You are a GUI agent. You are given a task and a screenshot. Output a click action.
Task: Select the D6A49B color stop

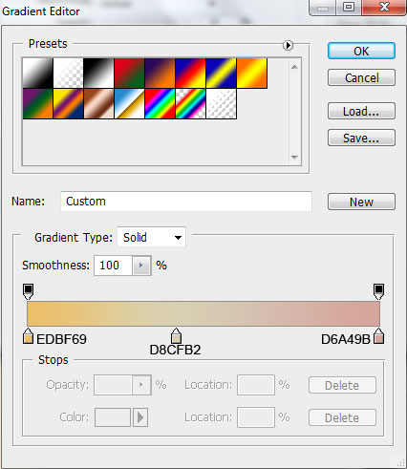click(x=378, y=336)
